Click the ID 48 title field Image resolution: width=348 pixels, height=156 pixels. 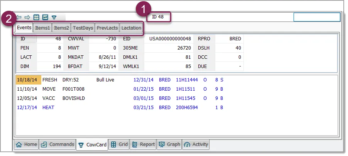158,17
